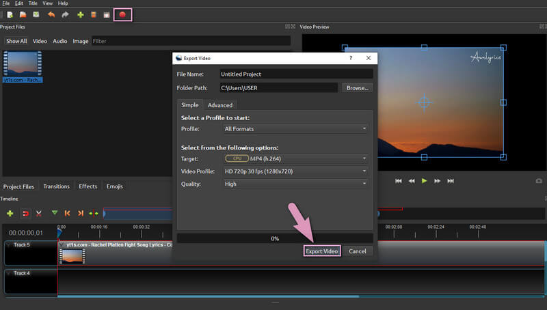Click the Fullscreen toolbar icon
This screenshot has height=310, width=547.
107,14
